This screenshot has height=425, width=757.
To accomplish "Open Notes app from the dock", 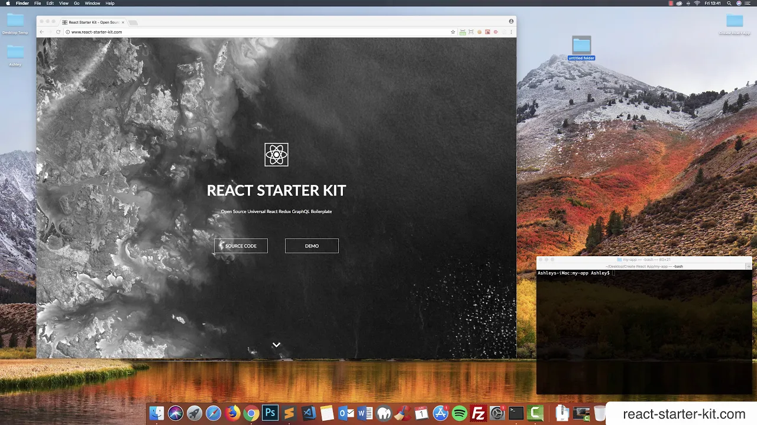I will (327, 413).
